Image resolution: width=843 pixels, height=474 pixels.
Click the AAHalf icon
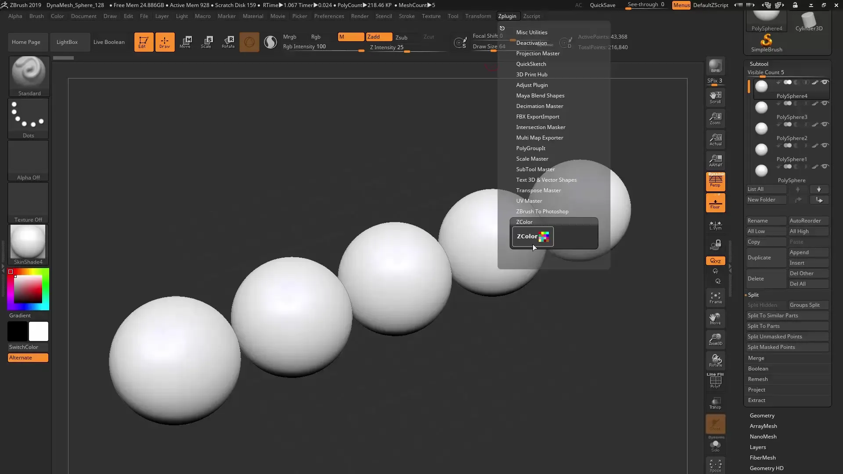715,160
